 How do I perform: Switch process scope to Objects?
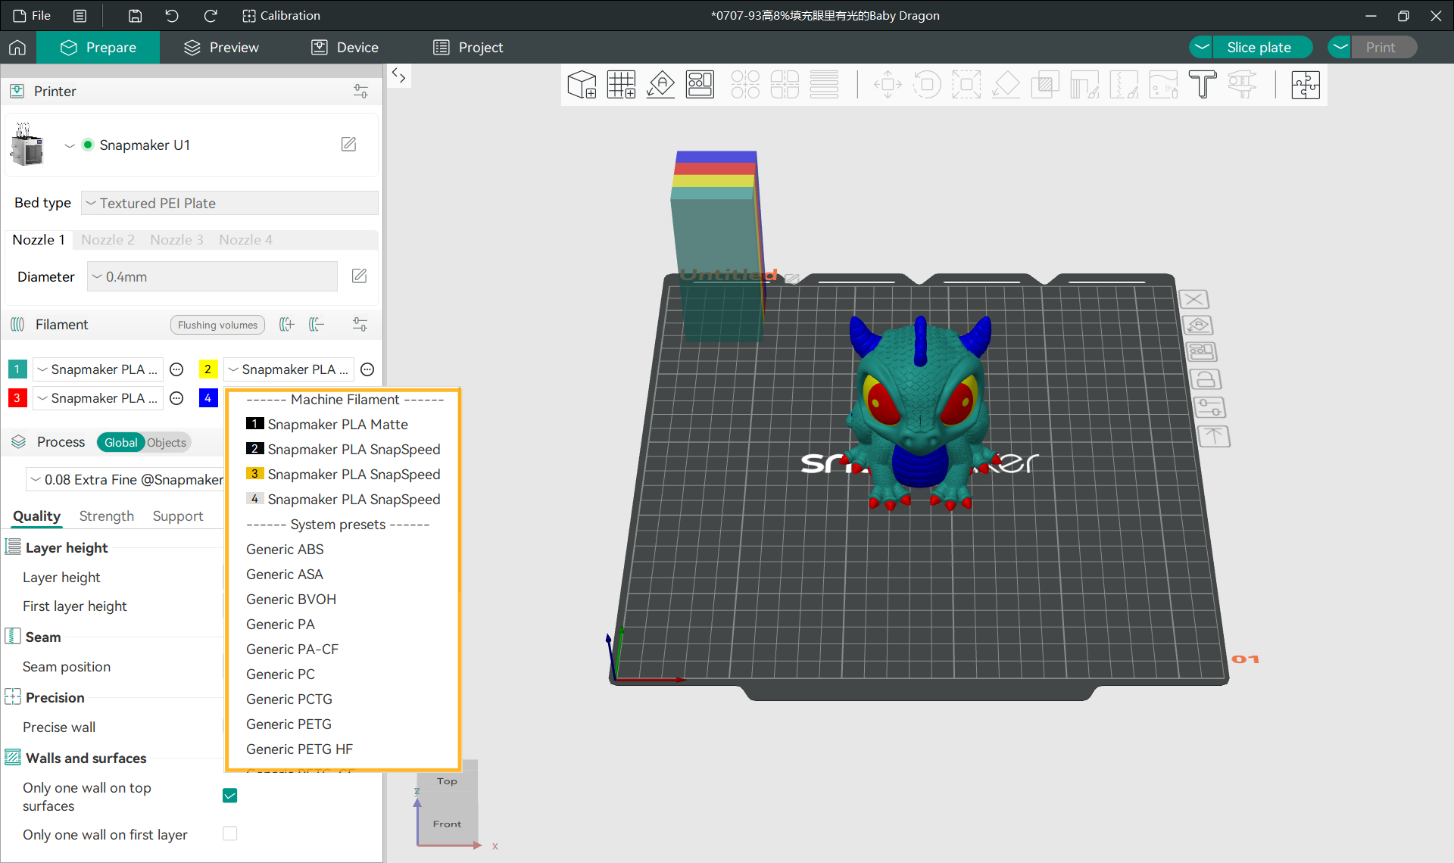pyautogui.click(x=166, y=443)
